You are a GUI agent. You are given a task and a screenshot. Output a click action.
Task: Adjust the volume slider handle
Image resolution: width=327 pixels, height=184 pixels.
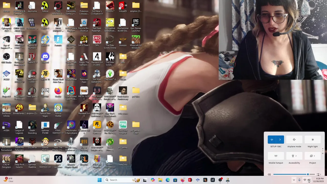[x=308, y=174]
